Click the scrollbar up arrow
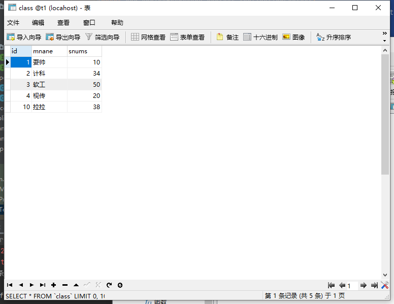This screenshot has height=304, width=394. coord(385,50)
